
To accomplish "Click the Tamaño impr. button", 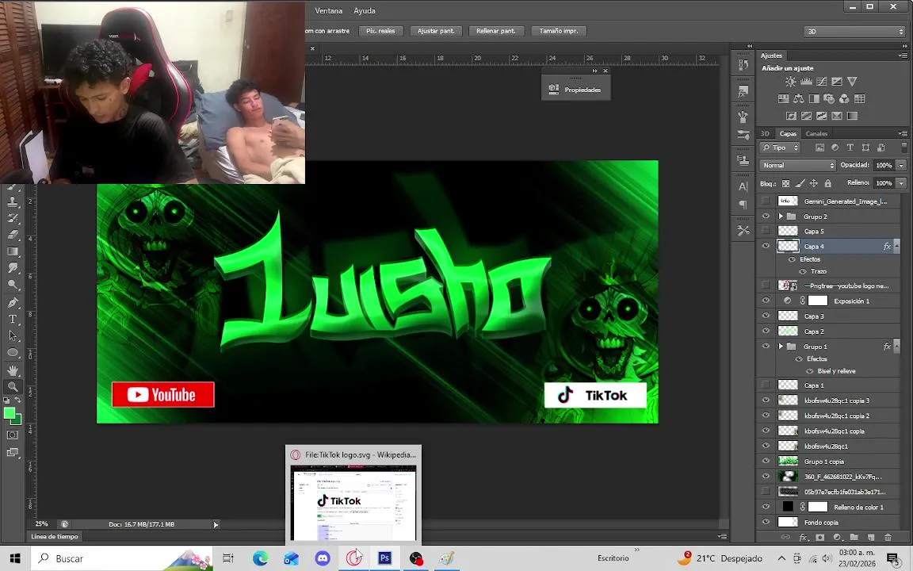I will 559,31.
